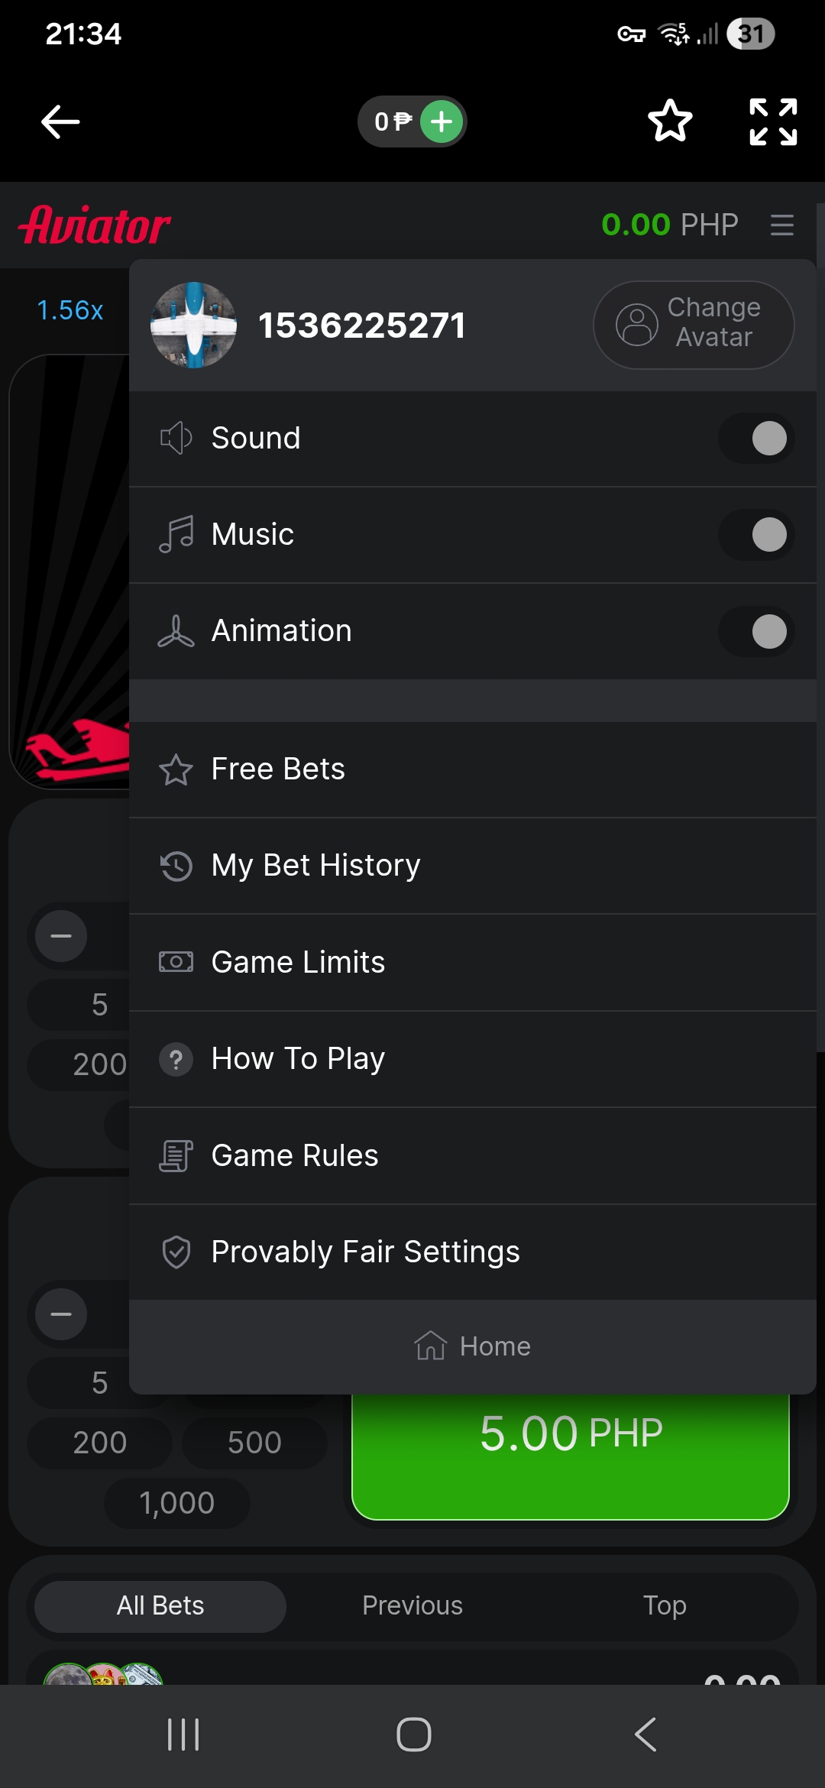Toggle the Sound switch

pos(756,439)
